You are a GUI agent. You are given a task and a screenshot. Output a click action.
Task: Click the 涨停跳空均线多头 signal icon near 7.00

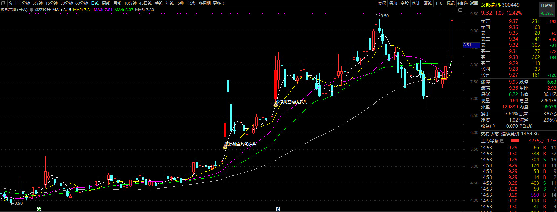[x=276, y=105]
